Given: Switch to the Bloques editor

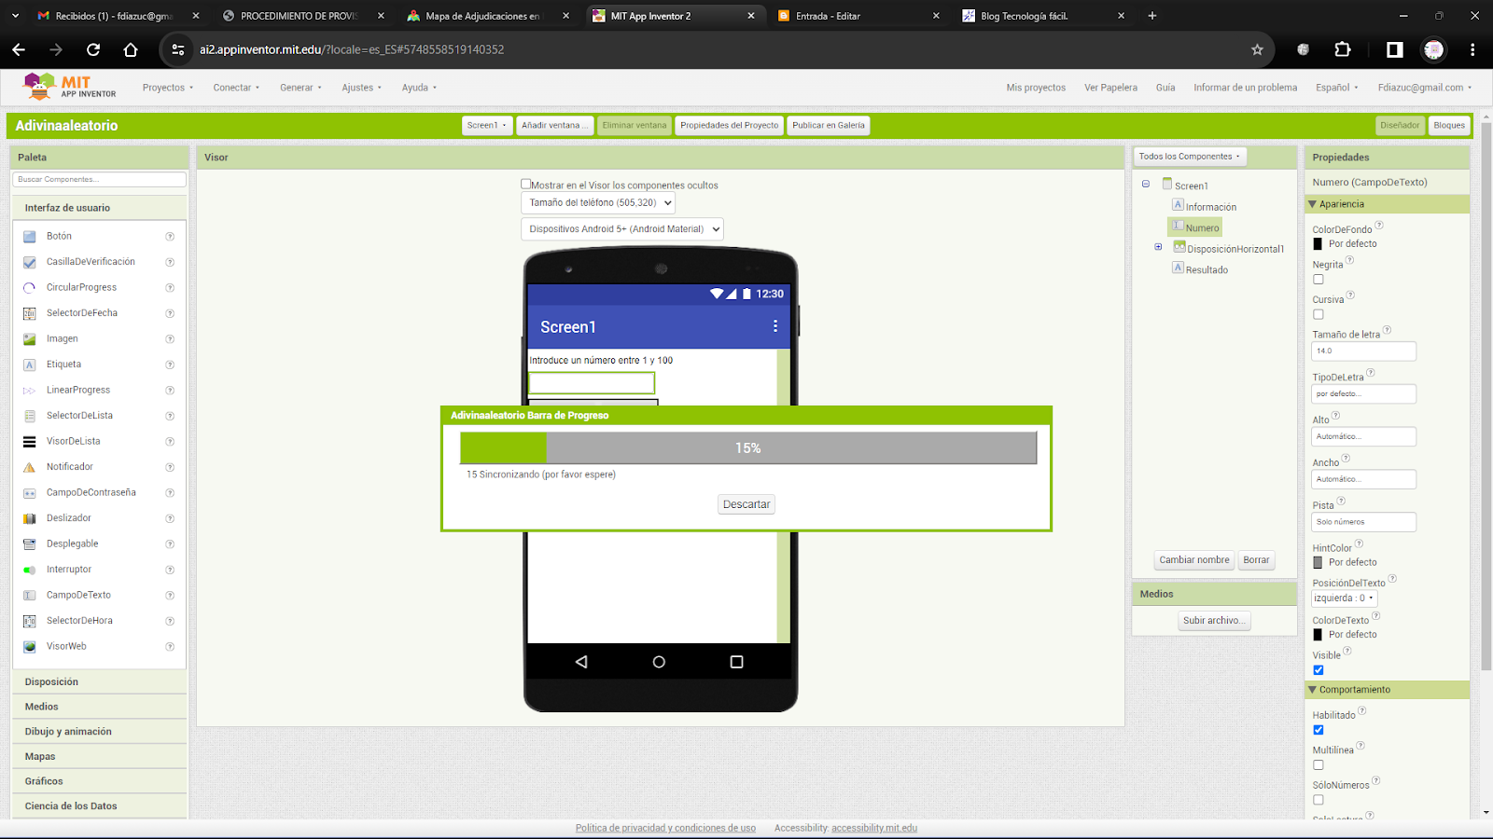Looking at the screenshot, I should click(1449, 125).
